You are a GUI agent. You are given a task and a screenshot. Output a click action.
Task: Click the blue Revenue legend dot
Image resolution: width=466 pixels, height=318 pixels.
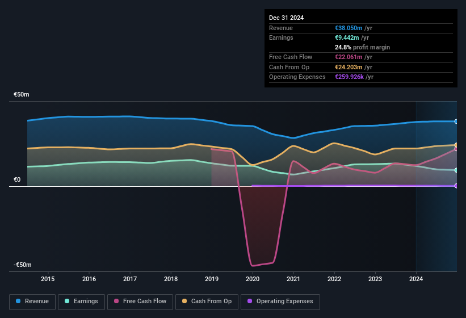coord(19,301)
